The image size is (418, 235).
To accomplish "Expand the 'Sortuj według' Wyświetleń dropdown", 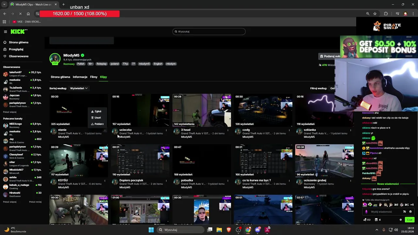I will point(79,88).
